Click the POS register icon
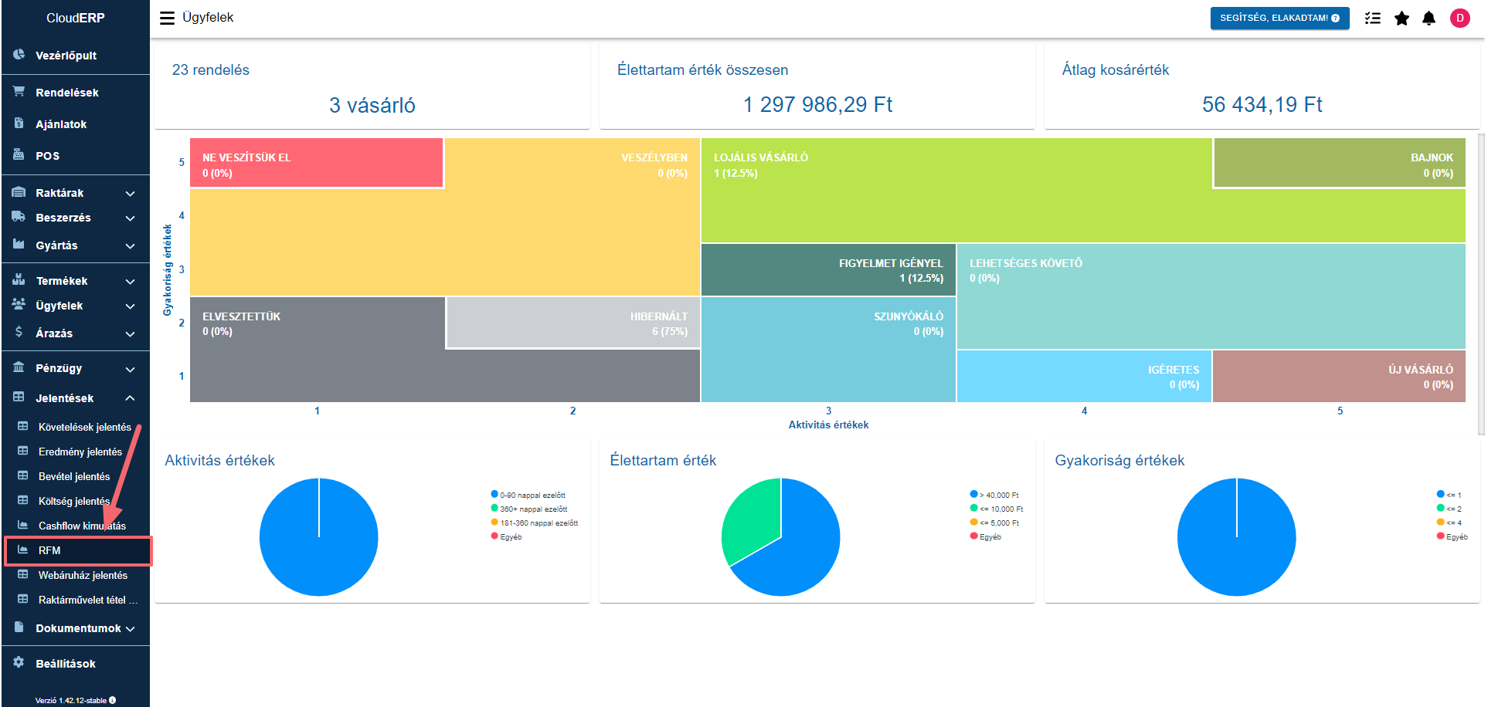 [19, 155]
